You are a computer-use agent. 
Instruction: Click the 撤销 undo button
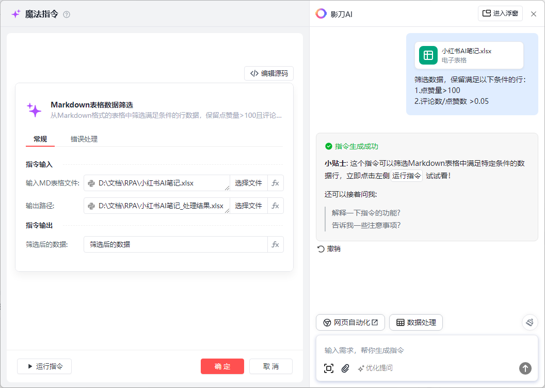(x=329, y=249)
